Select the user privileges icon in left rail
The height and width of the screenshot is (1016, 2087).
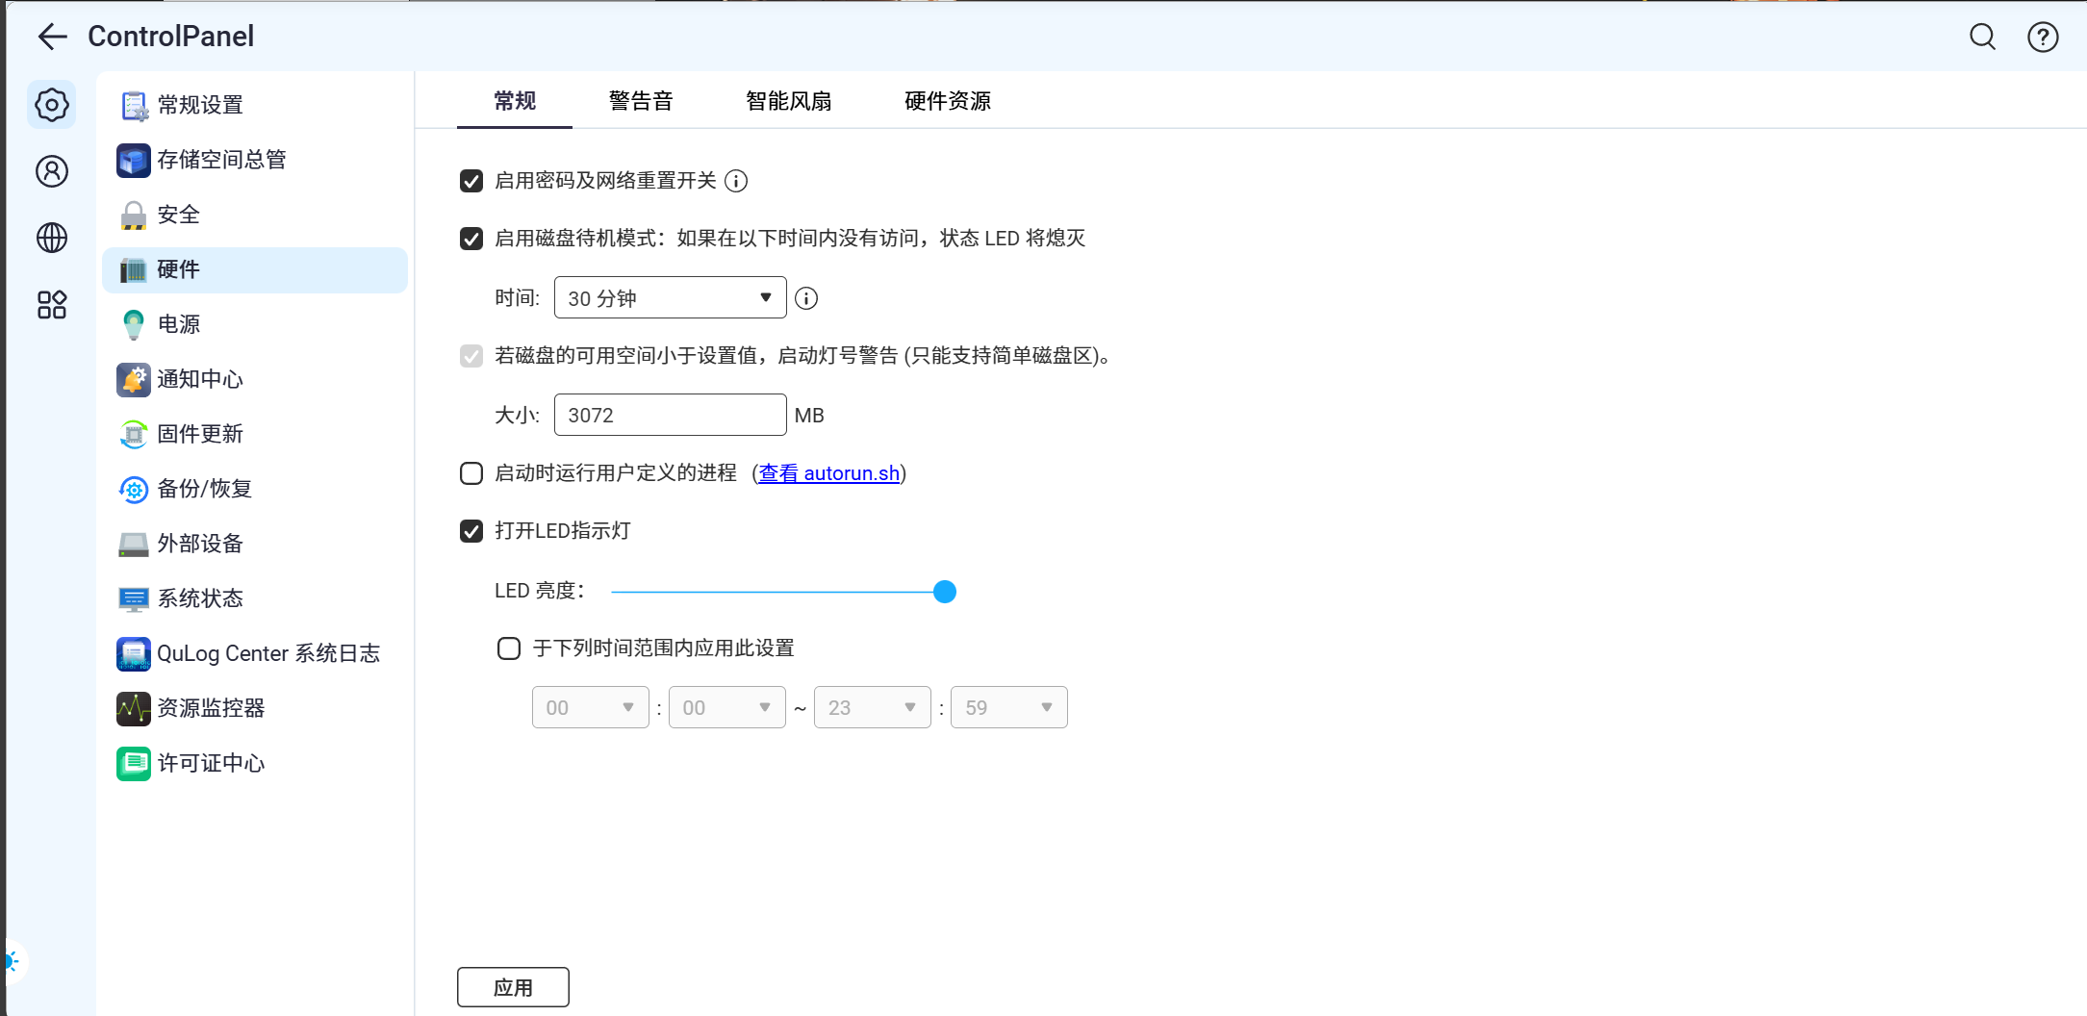point(52,171)
